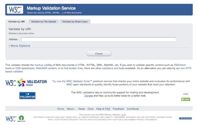Image resolution: width=198 pixels, height=125 pixels.
Task: Open the W3C logo in footer
Action: coord(11,119)
